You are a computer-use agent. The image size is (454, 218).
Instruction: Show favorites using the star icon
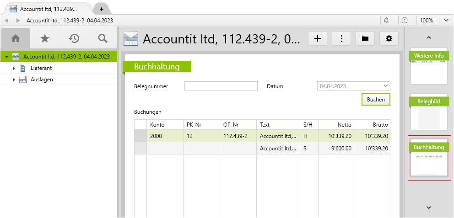[45, 38]
